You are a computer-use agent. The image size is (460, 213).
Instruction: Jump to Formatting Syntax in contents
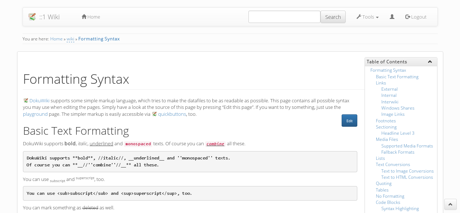(388, 70)
